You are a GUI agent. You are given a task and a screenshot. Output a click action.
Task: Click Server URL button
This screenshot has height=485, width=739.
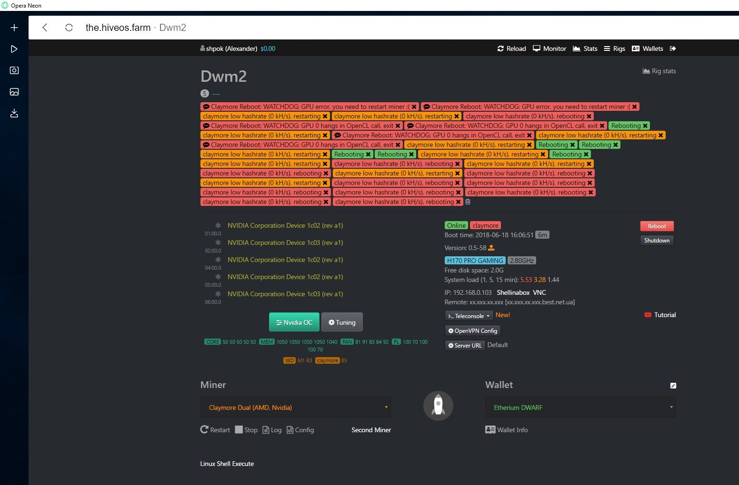(464, 345)
